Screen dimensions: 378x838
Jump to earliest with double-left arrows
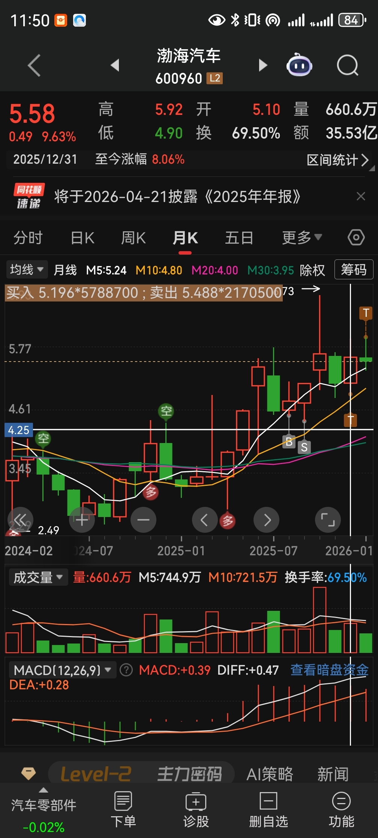click(20, 520)
